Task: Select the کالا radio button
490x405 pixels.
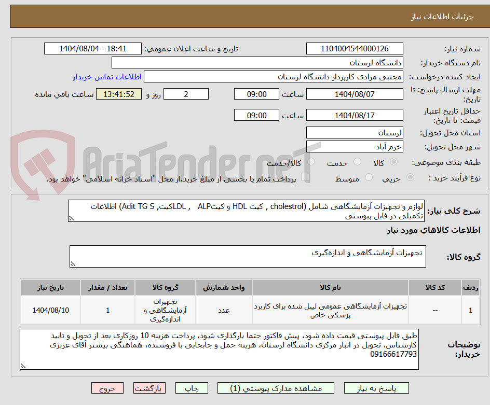Action: (x=393, y=162)
